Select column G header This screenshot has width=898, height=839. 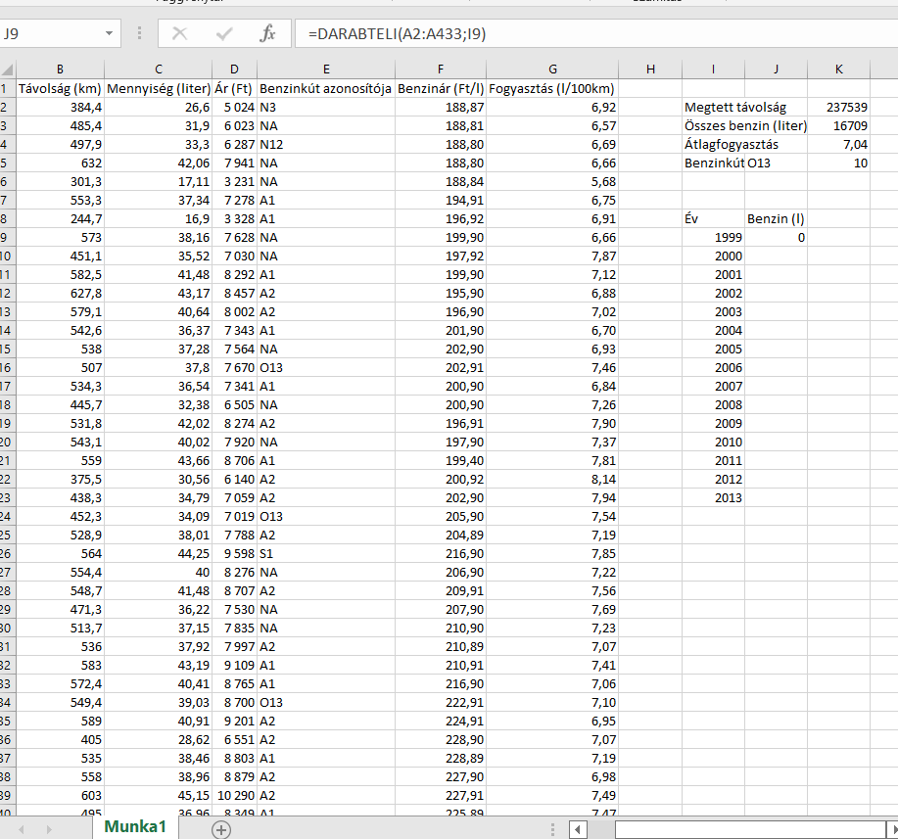(x=552, y=70)
